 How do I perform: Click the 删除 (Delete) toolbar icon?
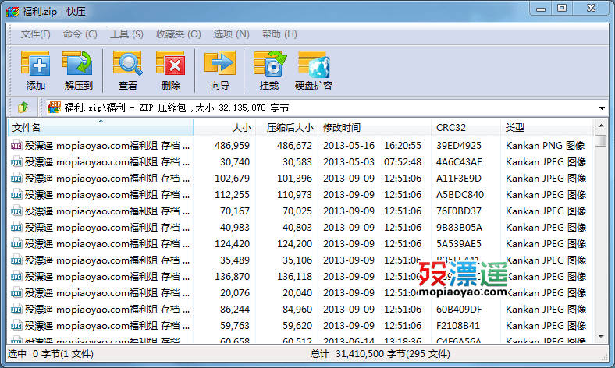click(171, 63)
